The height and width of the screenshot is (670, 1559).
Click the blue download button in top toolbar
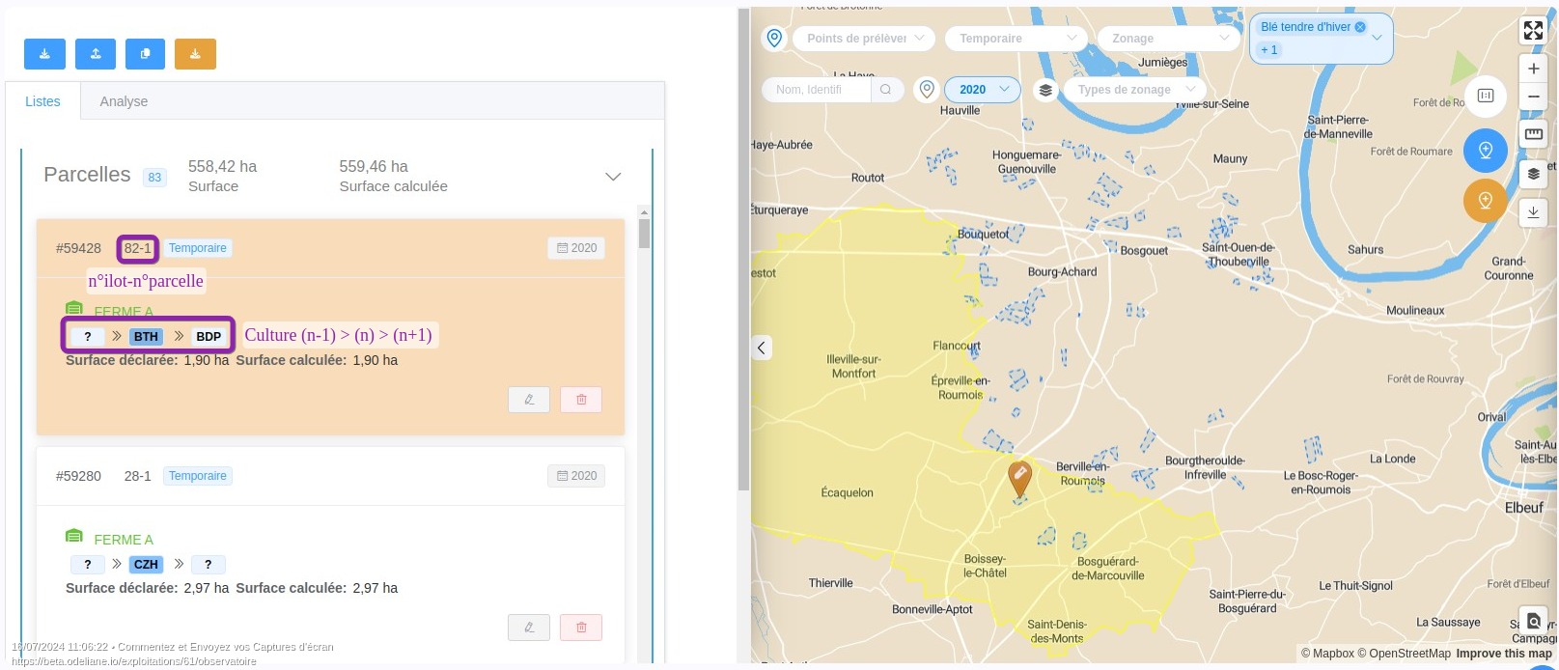point(44,54)
